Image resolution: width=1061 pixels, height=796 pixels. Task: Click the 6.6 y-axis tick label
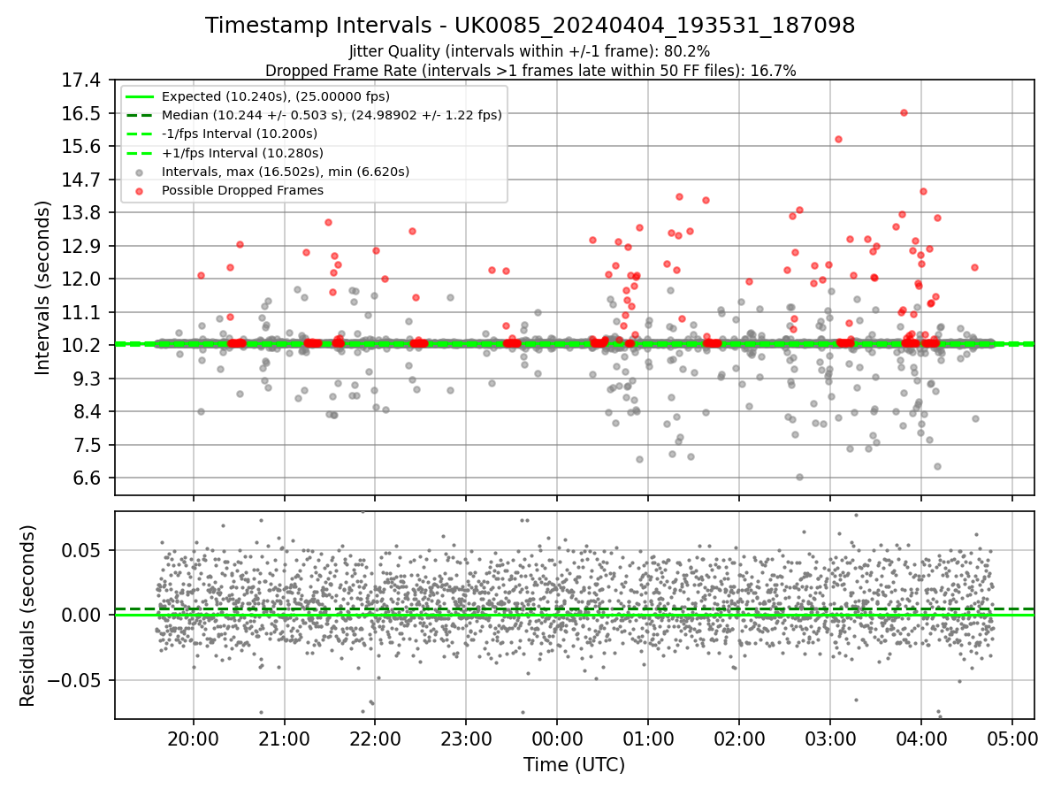(x=88, y=478)
